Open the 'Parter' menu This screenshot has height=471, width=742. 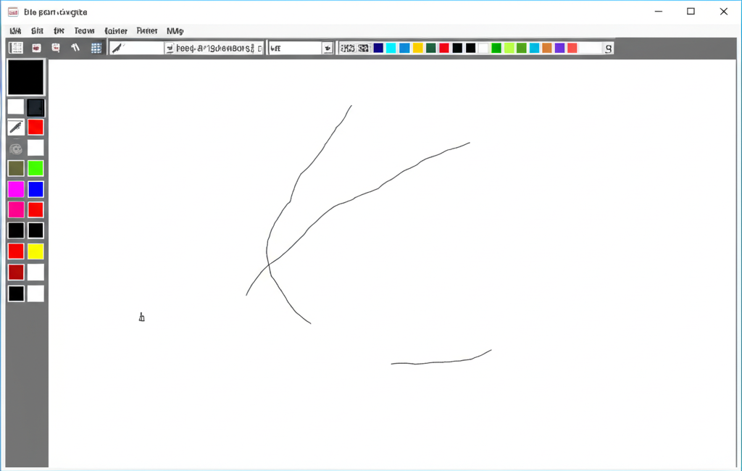coord(146,30)
